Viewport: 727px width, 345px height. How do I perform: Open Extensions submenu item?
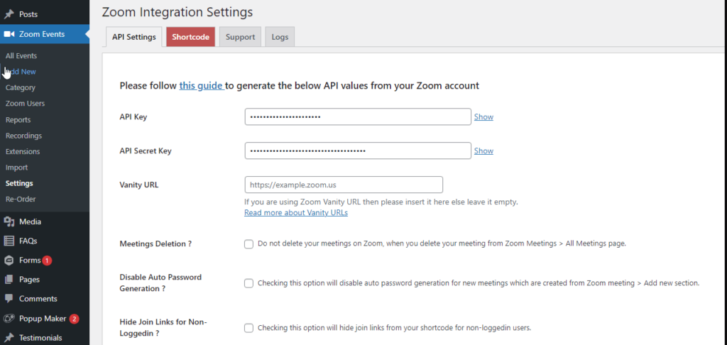(23, 151)
